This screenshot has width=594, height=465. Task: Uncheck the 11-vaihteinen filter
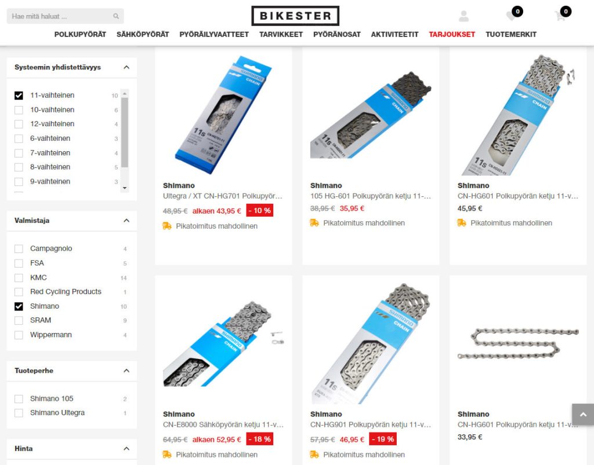point(19,96)
